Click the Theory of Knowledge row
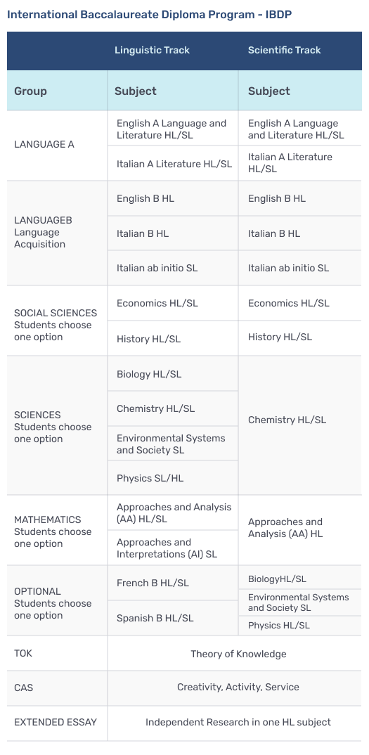This screenshot has height=755, width=369. 184,653
